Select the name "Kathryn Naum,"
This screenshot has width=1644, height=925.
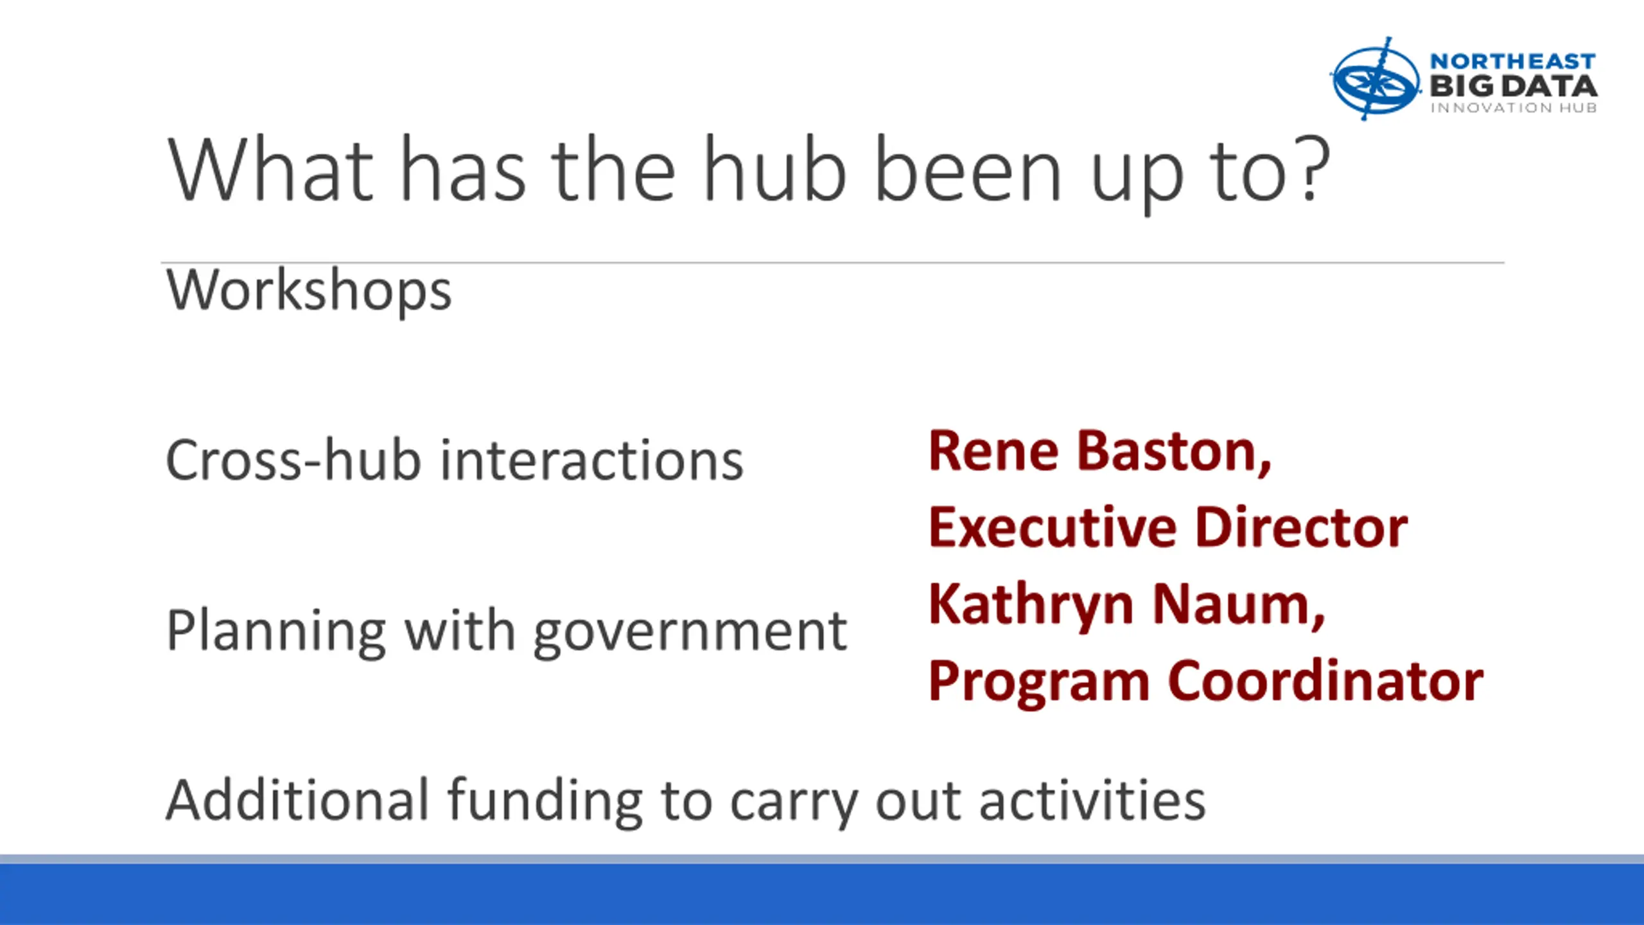1127,604
